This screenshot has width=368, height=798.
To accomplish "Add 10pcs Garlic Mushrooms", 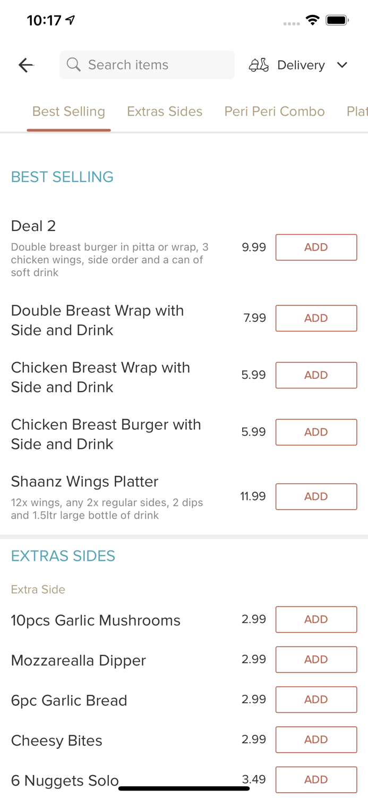I will click(316, 619).
